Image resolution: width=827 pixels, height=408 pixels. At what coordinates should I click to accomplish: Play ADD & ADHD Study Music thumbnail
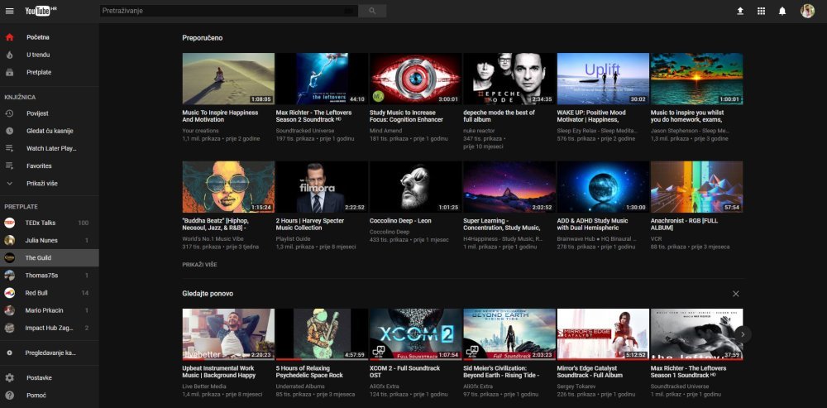[x=603, y=187]
